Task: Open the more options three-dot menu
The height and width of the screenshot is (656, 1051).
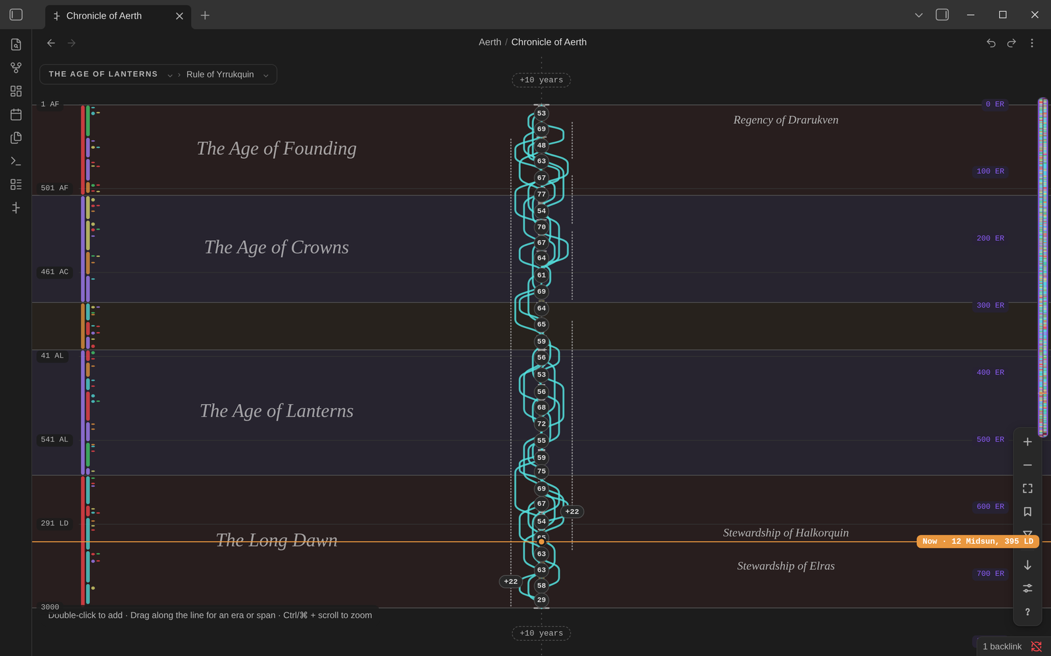Action: tap(1032, 43)
